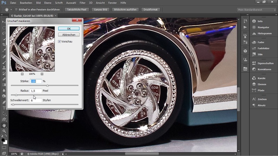Enable Bildlauf in allen Fenstern durchführen
Screen dimensions: 278x156
16,10
